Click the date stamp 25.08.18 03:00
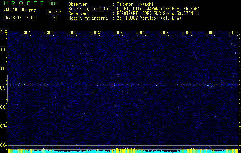Viewport: 241px width, 153px height. point(20,18)
